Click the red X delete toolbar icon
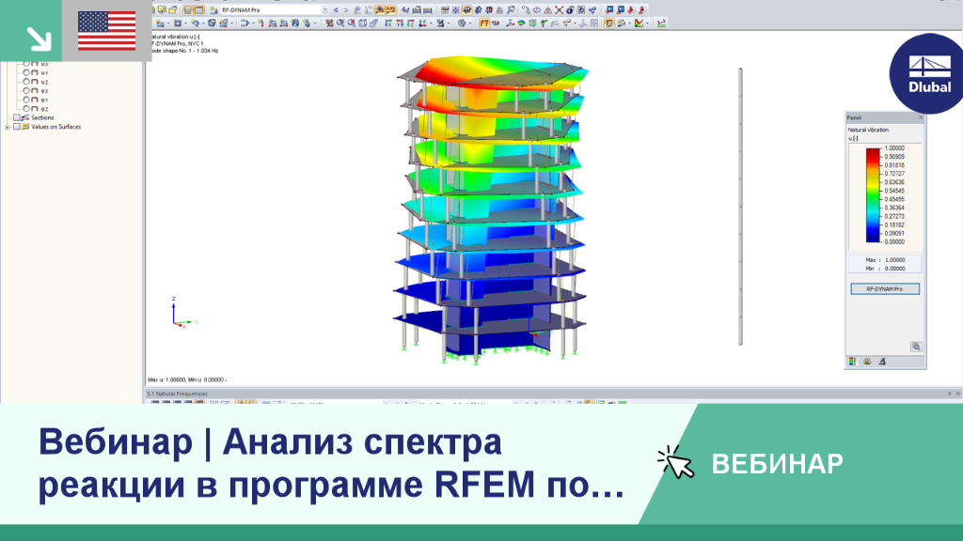The height and width of the screenshot is (541, 963). click(559, 9)
